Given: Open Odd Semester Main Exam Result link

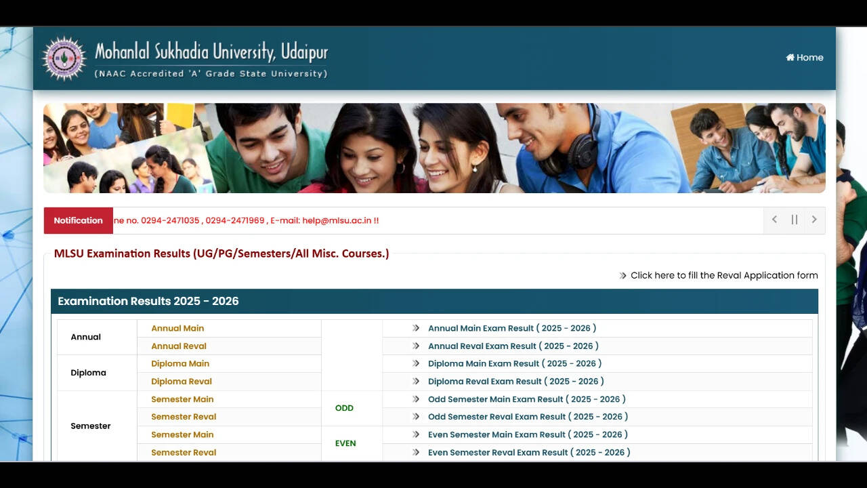Looking at the screenshot, I should click(527, 399).
